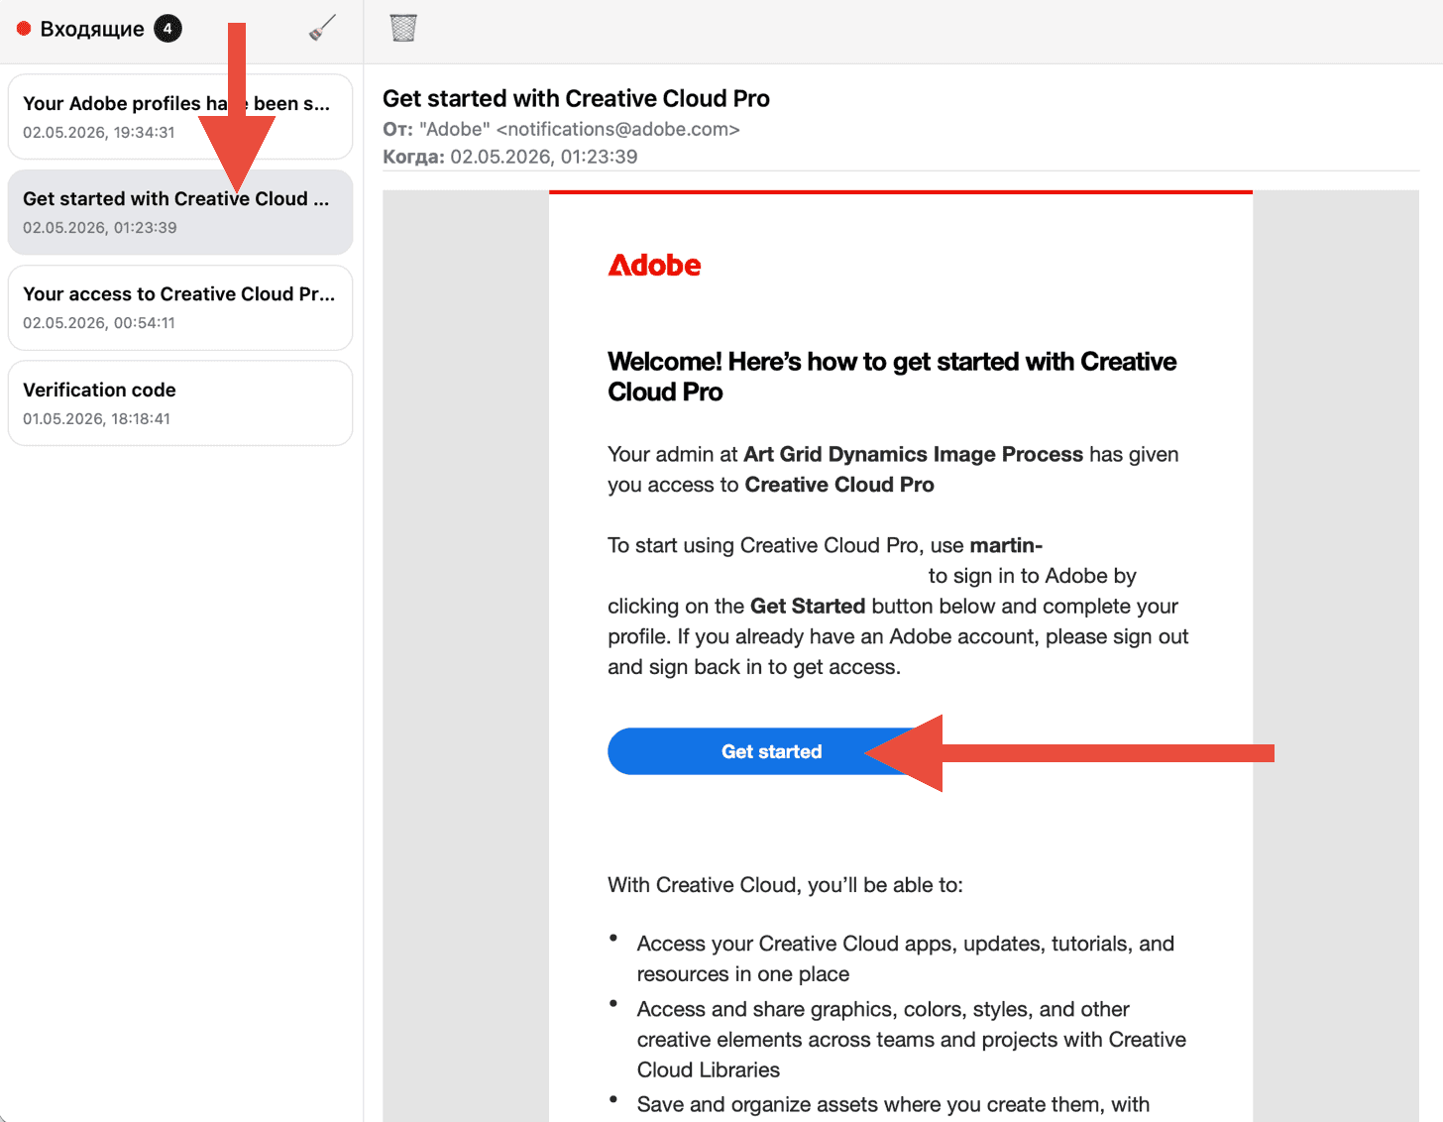Open the "Your Adobe profiles" email

click(180, 117)
